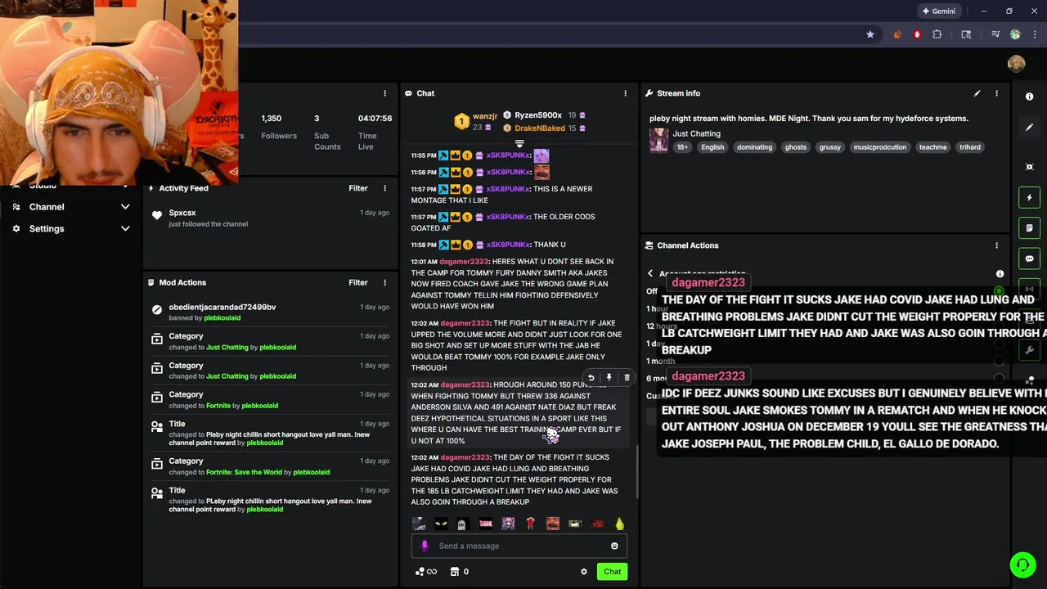
Task: Open Channel Actions panel three-dot options
Action: [996, 245]
